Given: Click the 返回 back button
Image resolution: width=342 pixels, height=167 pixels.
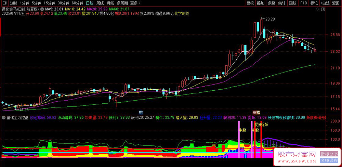Looking at the screenshot, I should pos(336,3).
